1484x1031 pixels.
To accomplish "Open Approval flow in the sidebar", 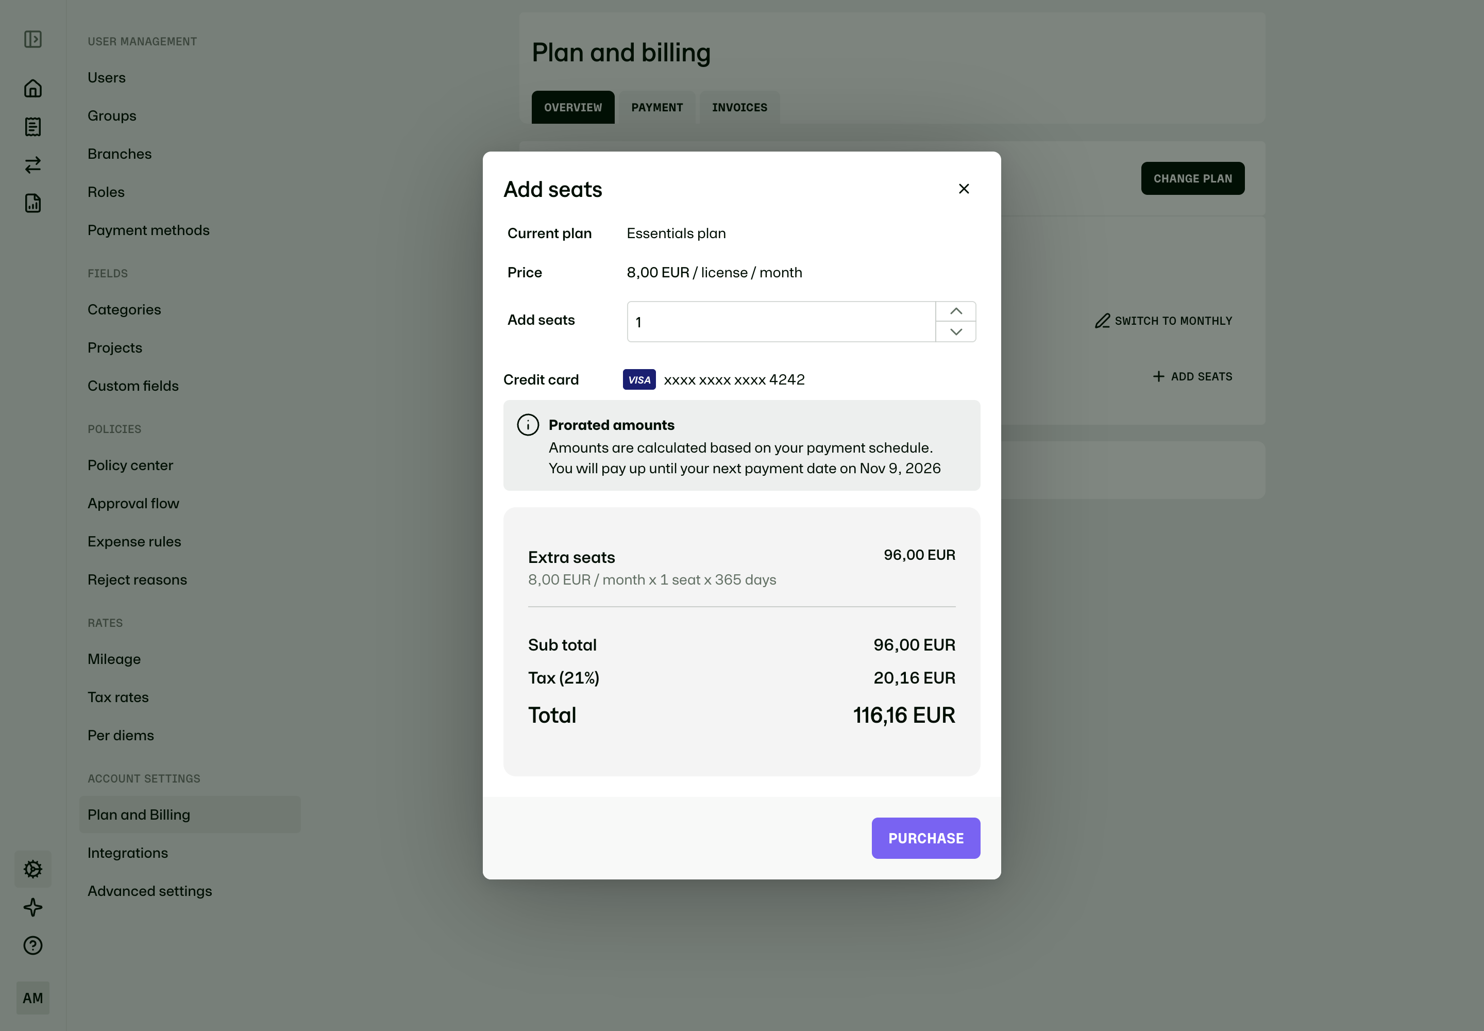I will [x=133, y=503].
